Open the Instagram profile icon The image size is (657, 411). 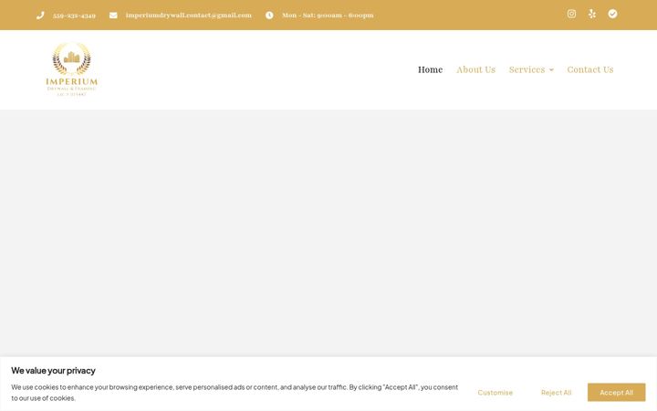pos(571,14)
